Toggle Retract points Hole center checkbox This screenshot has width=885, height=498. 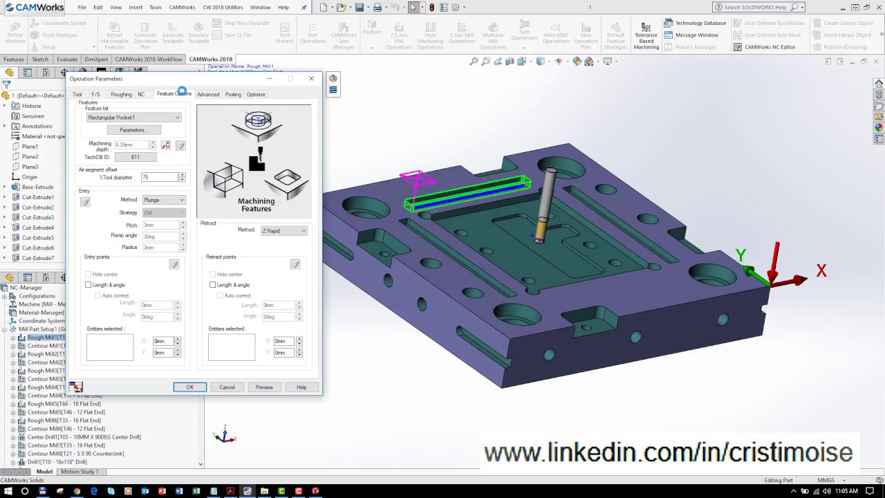(x=213, y=275)
